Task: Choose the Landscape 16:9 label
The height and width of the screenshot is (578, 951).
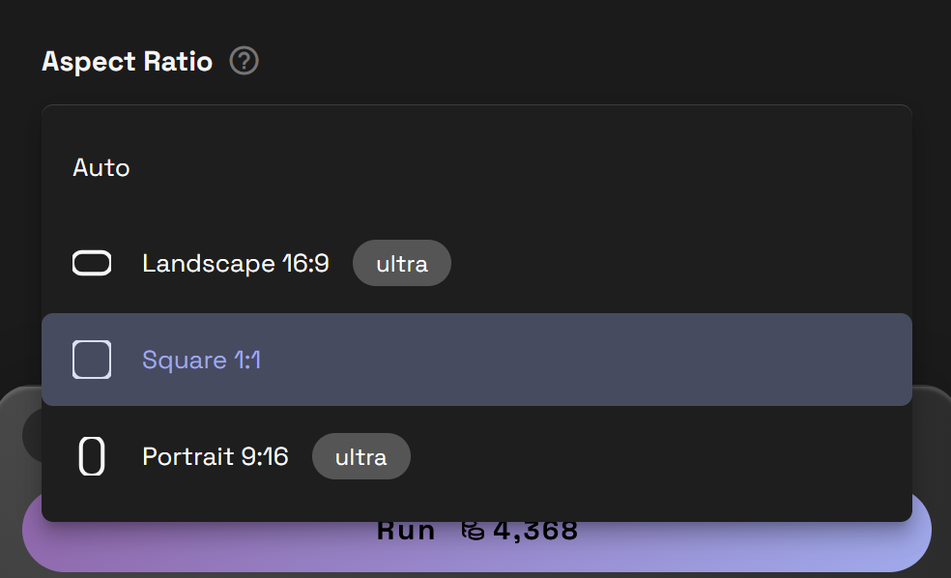Action: point(235,263)
